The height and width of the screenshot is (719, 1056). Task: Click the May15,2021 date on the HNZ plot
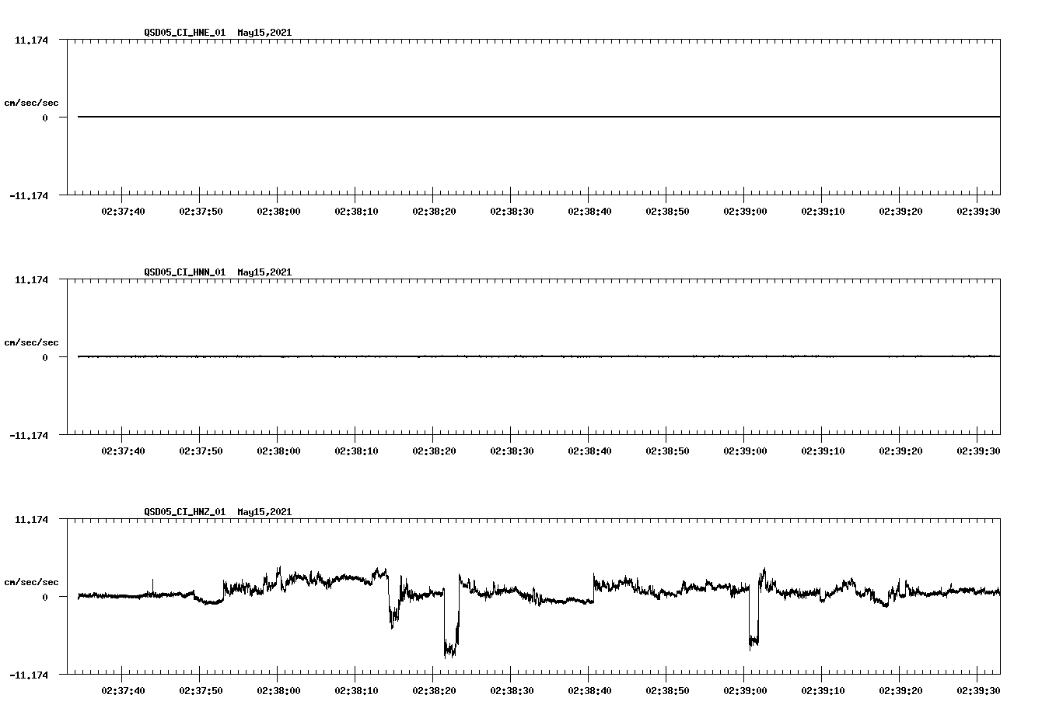(264, 512)
